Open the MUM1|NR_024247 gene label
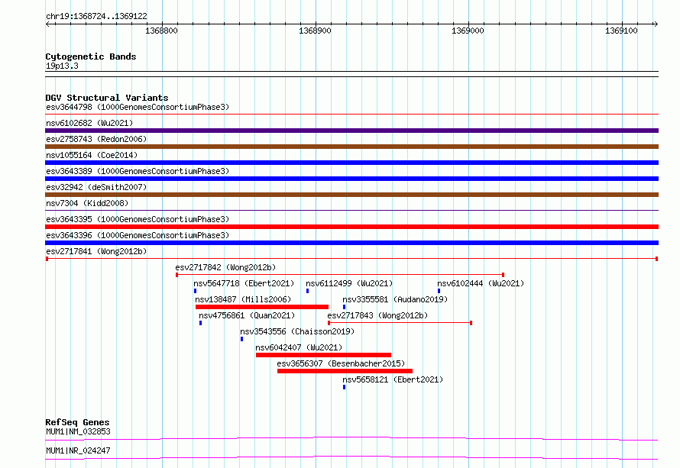Screen dimensions: 680x468 [78, 450]
